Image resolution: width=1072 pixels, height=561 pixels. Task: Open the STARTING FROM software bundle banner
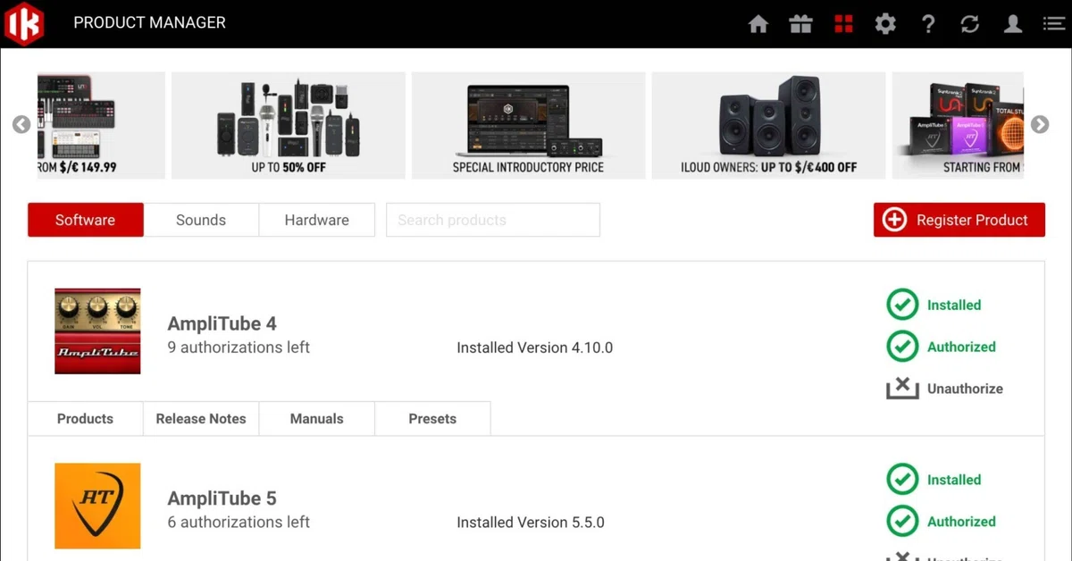point(958,125)
